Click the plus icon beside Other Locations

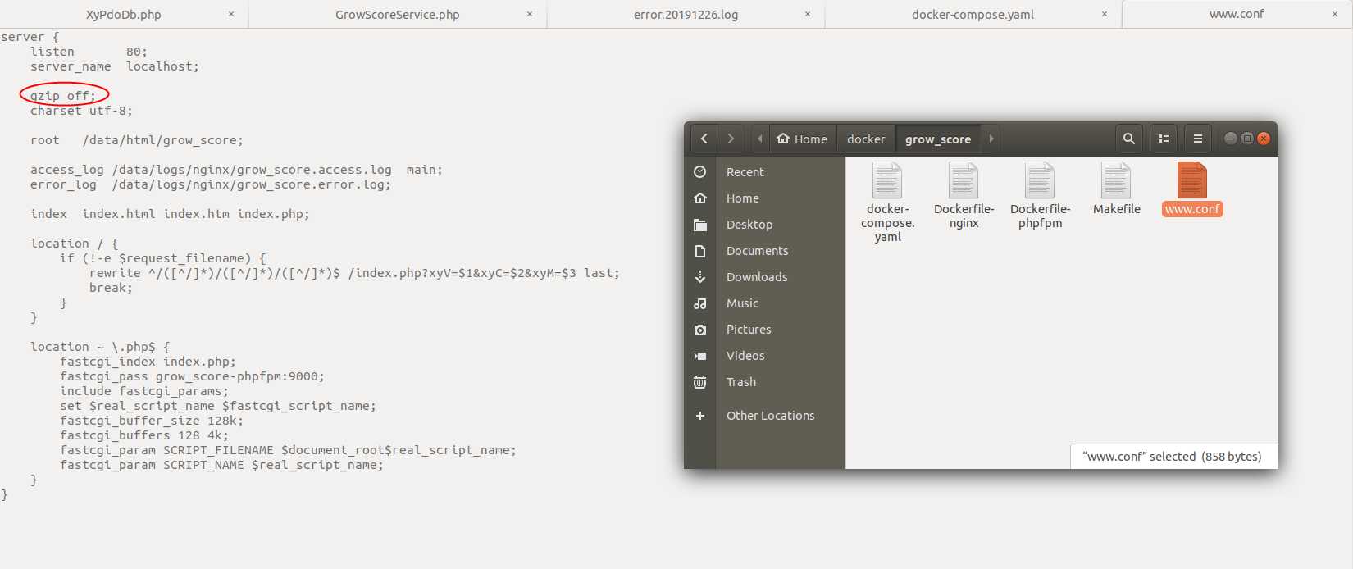click(699, 416)
